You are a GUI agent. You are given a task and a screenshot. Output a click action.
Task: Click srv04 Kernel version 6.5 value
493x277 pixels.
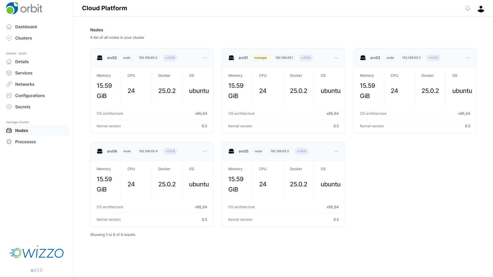pos(204,219)
